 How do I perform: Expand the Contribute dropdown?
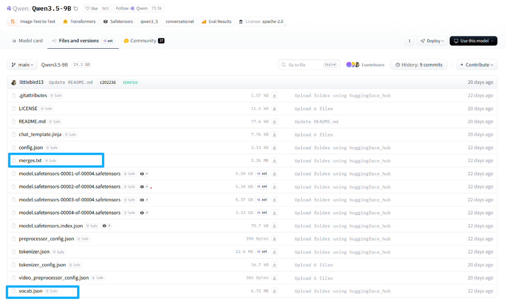(477, 65)
